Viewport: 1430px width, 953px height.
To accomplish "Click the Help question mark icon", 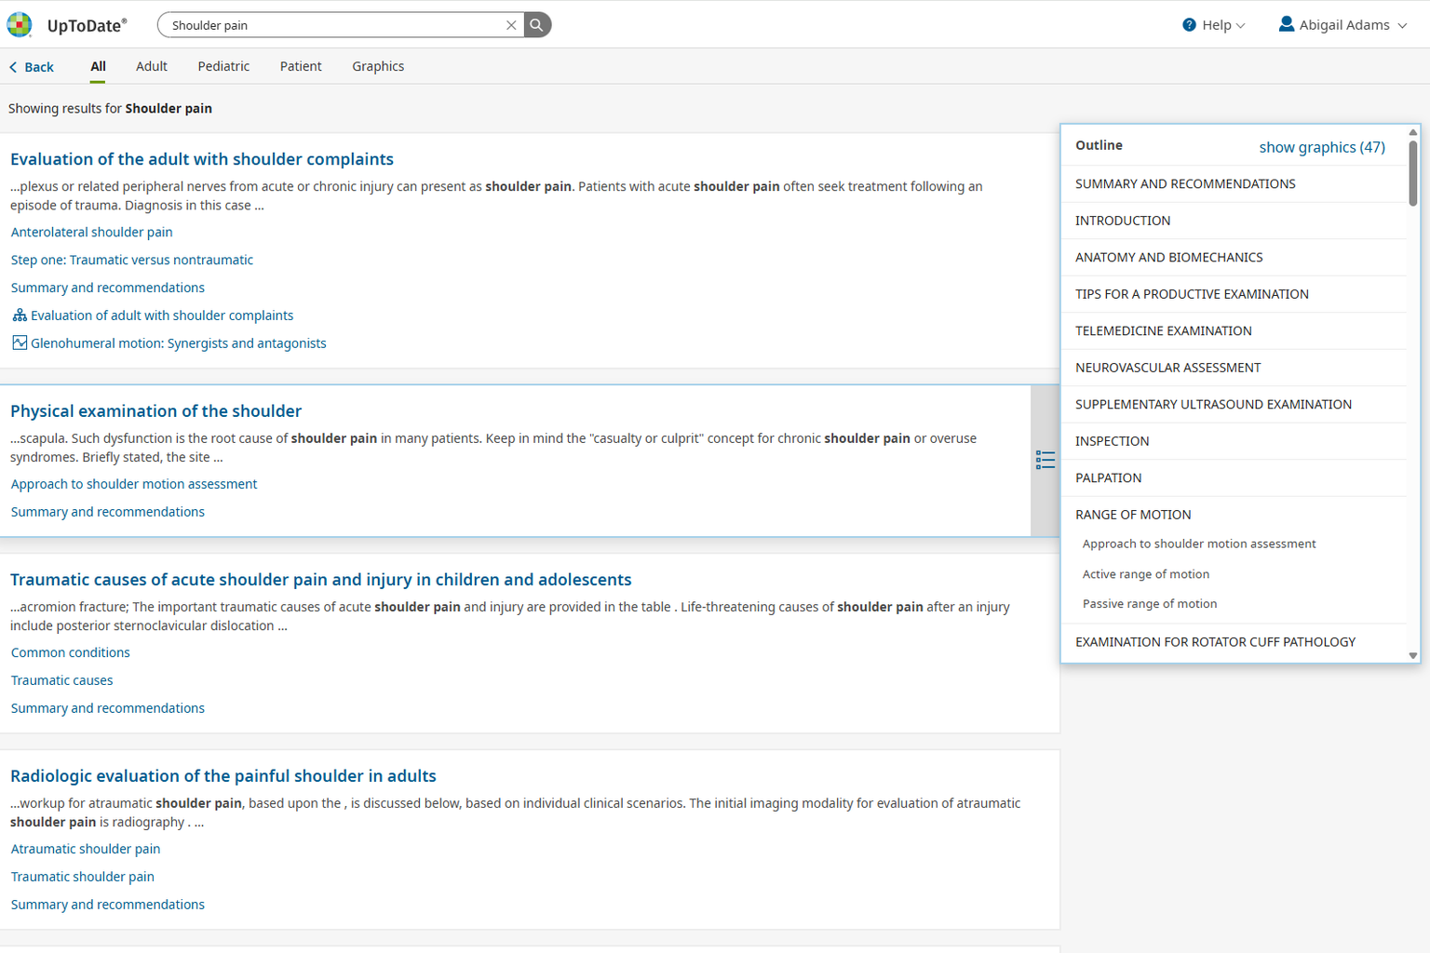I will click(x=1189, y=25).
